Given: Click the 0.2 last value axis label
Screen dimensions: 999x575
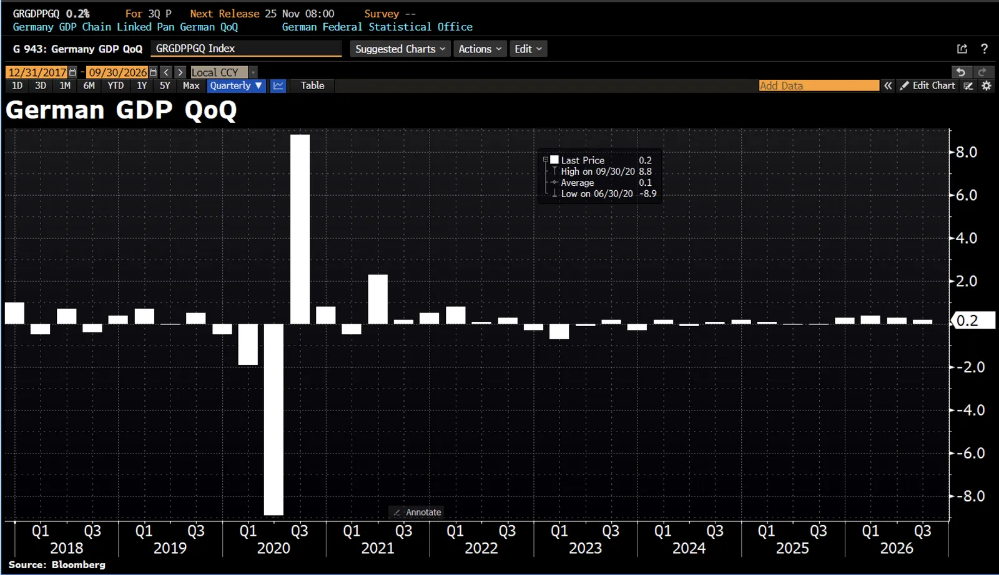Looking at the screenshot, I should point(972,321).
